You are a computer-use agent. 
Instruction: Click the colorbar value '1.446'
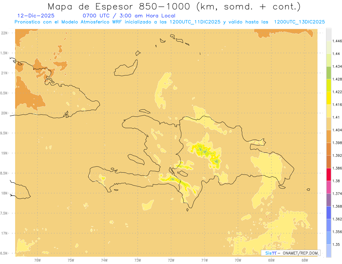(337, 41)
